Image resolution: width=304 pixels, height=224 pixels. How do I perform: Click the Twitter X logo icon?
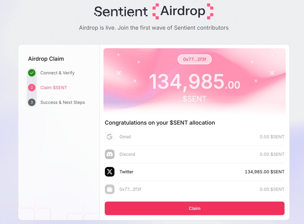point(109,172)
